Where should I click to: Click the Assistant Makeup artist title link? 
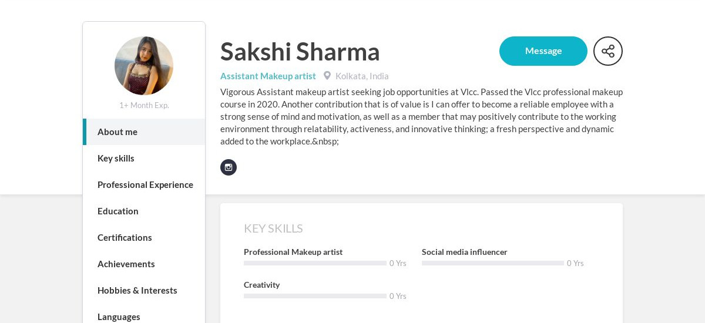(x=268, y=76)
